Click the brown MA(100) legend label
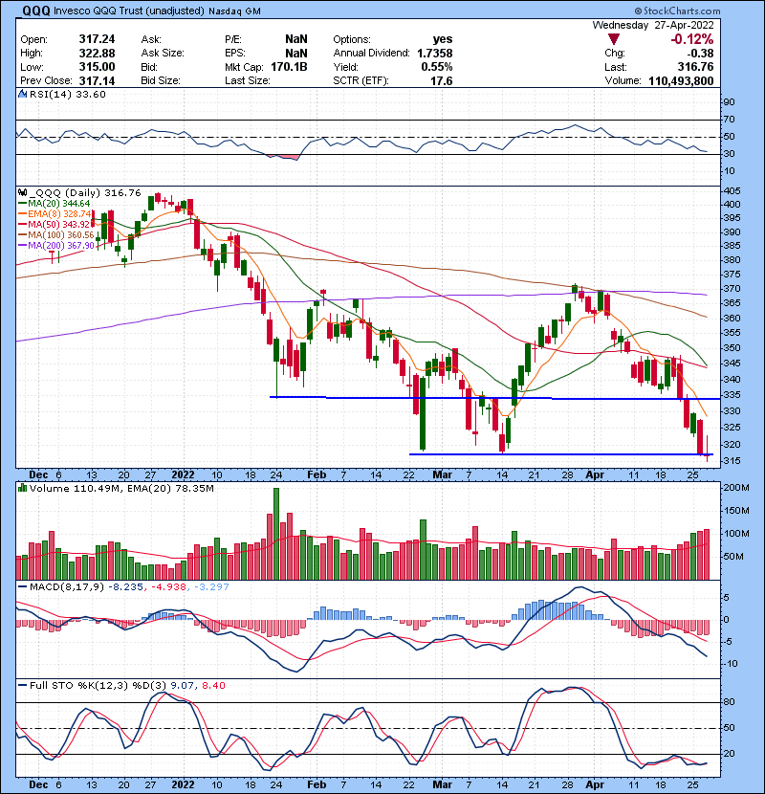 point(57,235)
